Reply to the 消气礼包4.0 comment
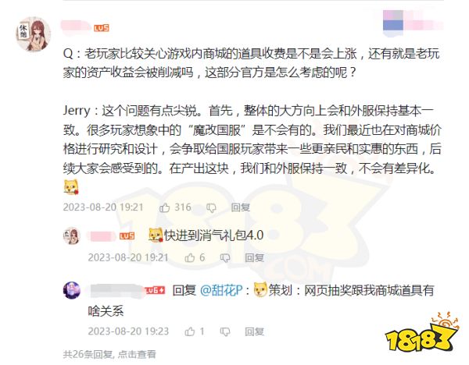This screenshot has width=469, height=365. point(254,257)
